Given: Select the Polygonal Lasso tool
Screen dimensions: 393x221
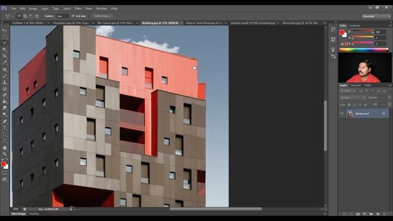Looking at the screenshot, I should (4, 43).
